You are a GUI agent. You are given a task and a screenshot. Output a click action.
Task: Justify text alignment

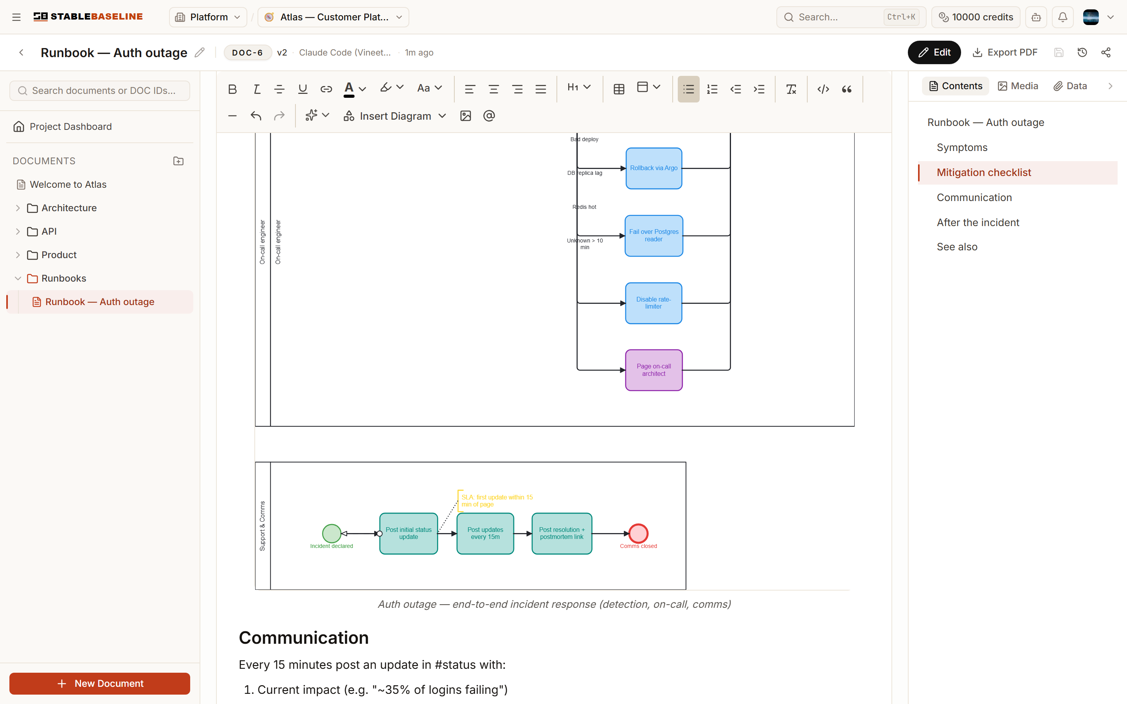click(541, 89)
